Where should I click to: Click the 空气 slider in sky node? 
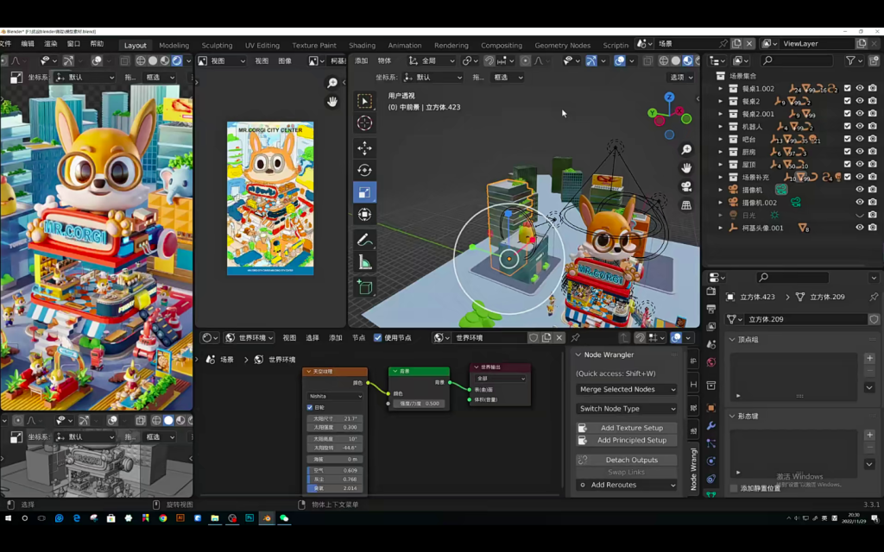(x=335, y=470)
